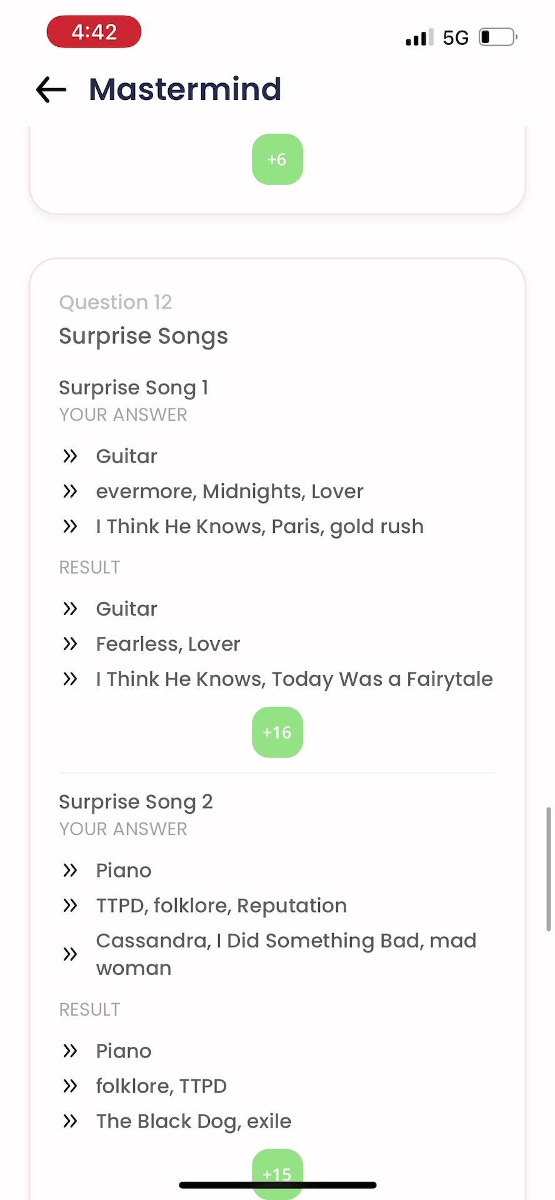Viewport: 555px width, 1200px height.
Task: Tap the +15 points badge
Action: click(x=277, y=1172)
